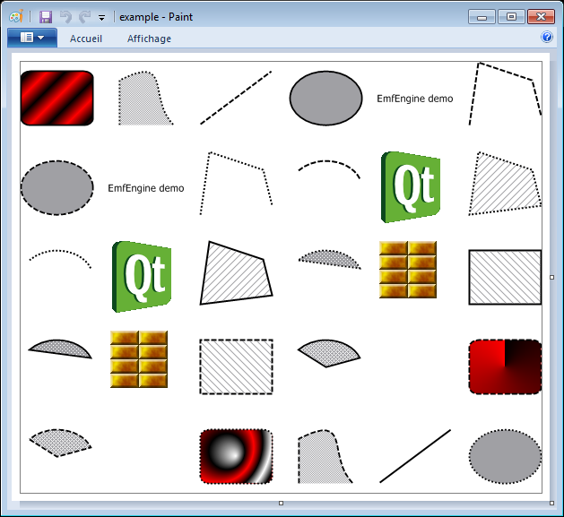This screenshot has height=517, width=564.
Task: Click the dotted-outline gray ellipse
Action: click(505, 456)
